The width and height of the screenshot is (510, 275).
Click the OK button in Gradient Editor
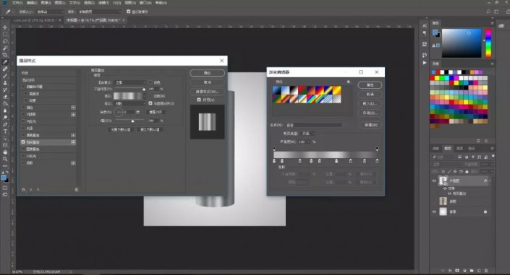370,85
